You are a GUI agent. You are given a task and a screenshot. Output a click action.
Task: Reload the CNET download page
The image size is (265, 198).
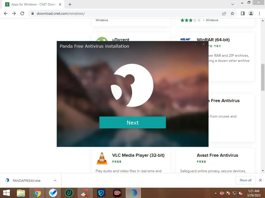[22, 13]
